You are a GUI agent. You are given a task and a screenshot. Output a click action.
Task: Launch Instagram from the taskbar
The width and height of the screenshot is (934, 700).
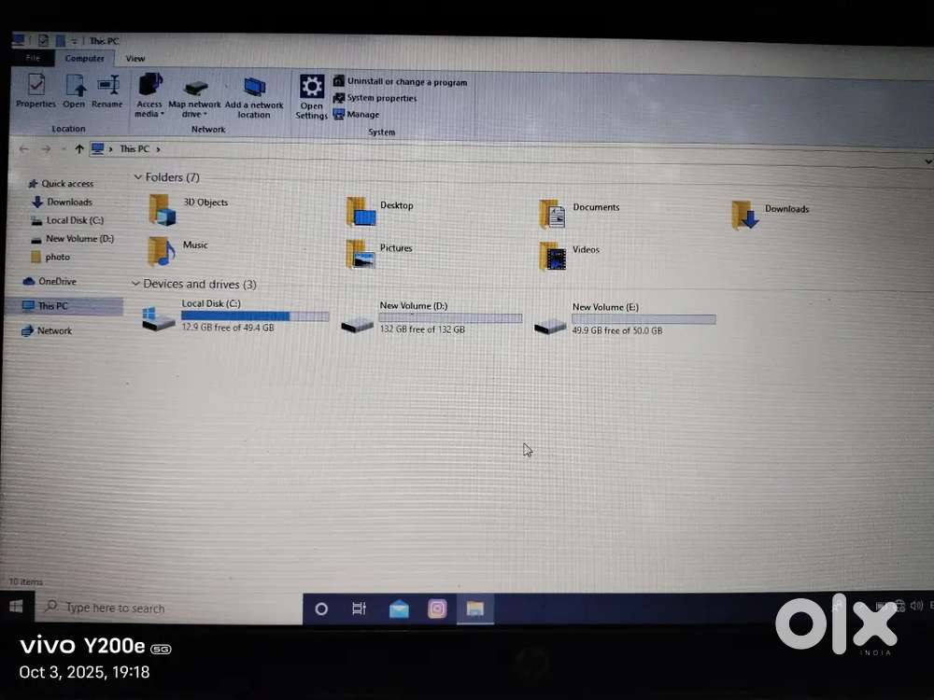coord(436,609)
